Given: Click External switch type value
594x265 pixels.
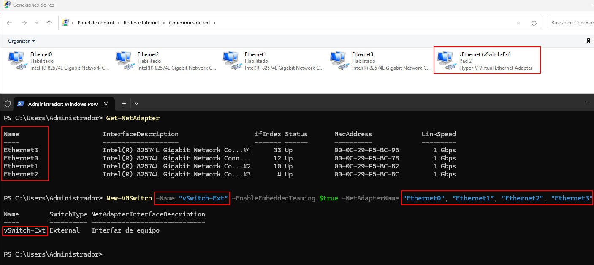Looking at the screenshot, I should (x=65, y=230).
